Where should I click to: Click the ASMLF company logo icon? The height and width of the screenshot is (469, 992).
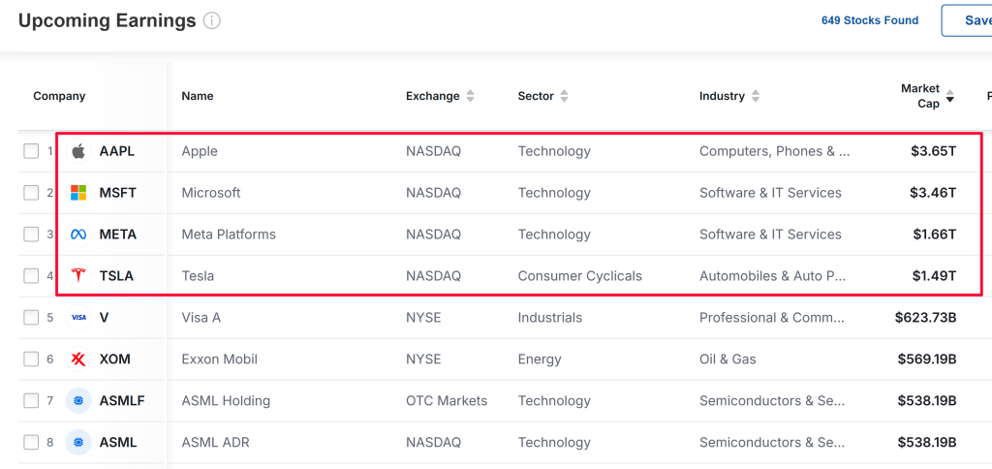pyautogui.click(x=78, y=401)
